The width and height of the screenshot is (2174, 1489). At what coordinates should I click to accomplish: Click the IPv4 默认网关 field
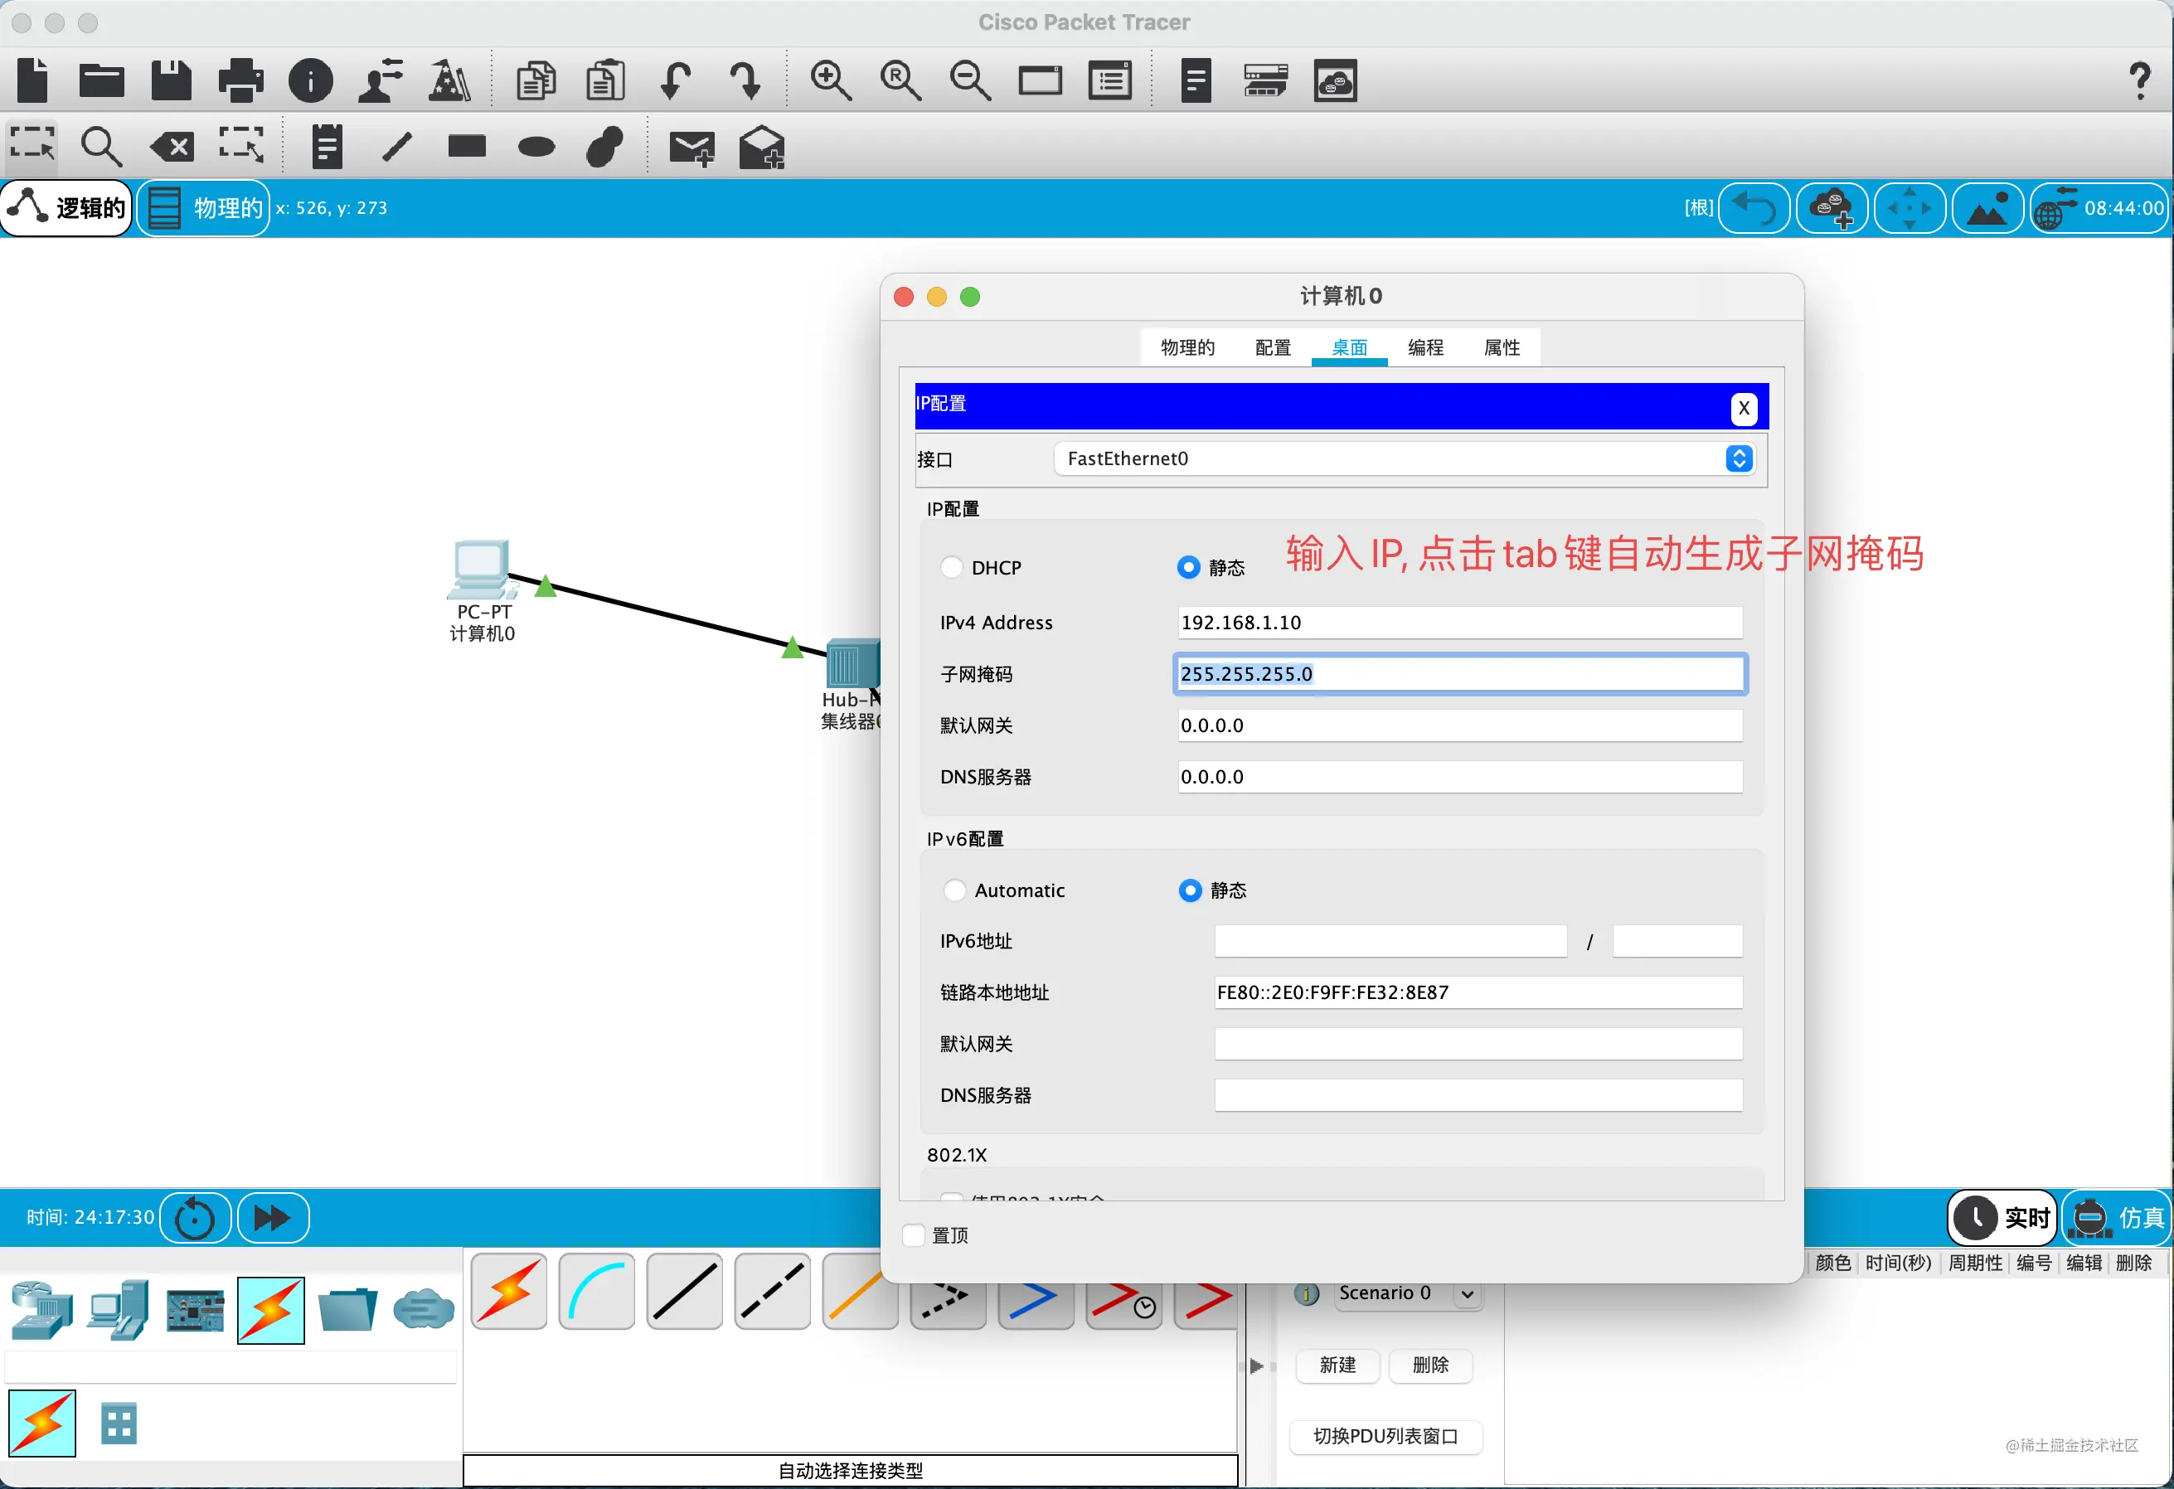click(x=1459, y=725)
